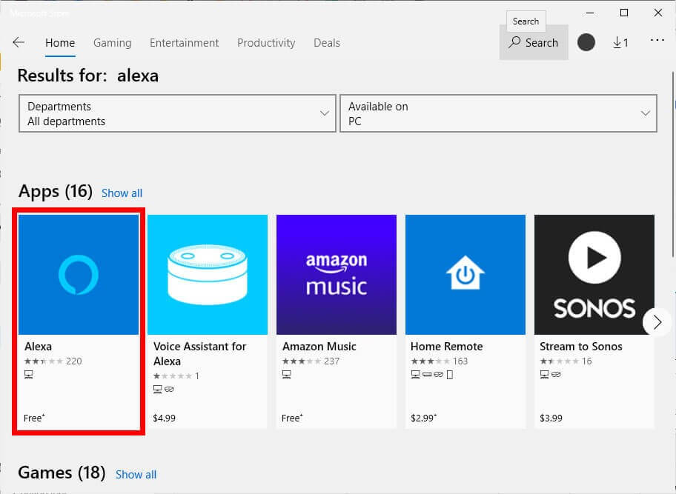Screen dimensions: 676x494
Task: Open Voice Assistant for Alexa
Action: click(x=208, y=274)
